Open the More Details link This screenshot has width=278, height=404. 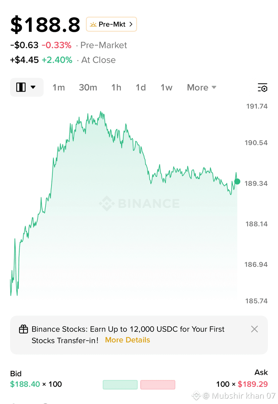(128, 340)
